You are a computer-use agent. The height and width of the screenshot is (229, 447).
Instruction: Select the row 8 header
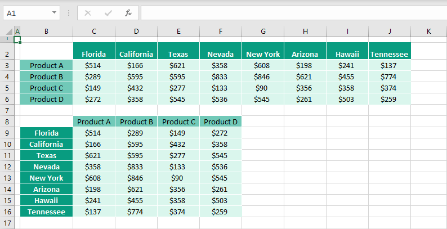point(8,122)
